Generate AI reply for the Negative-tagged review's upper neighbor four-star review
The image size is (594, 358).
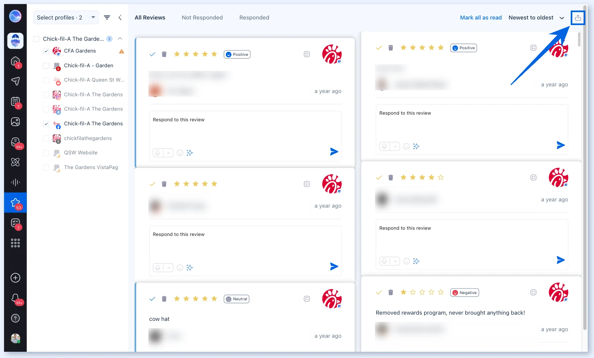click(416, 261)
